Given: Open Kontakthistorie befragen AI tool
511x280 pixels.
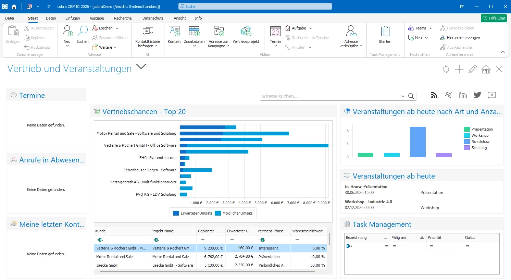Looking at the screenshot, I should click(148, 36).
